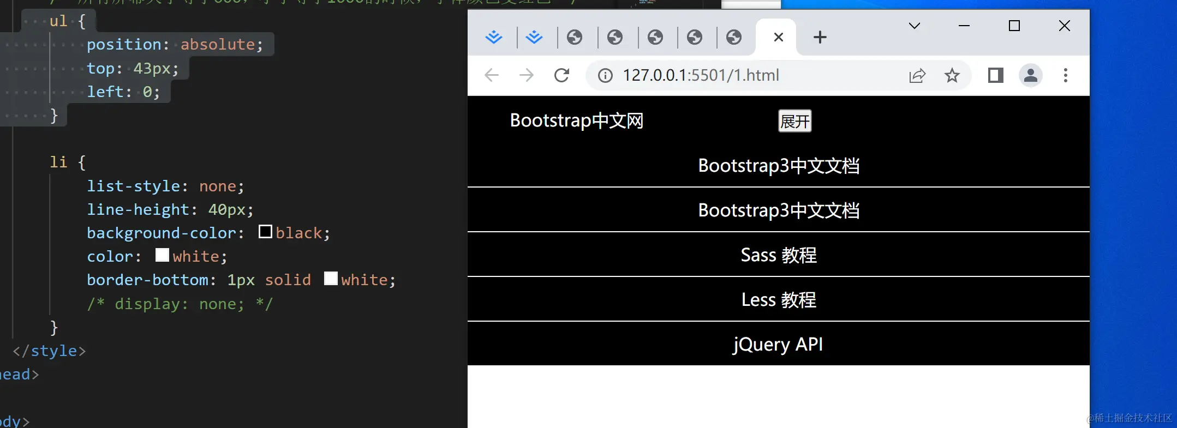
Task: Select the Less 教程 menu item
Action: click(x=779, y=299)
